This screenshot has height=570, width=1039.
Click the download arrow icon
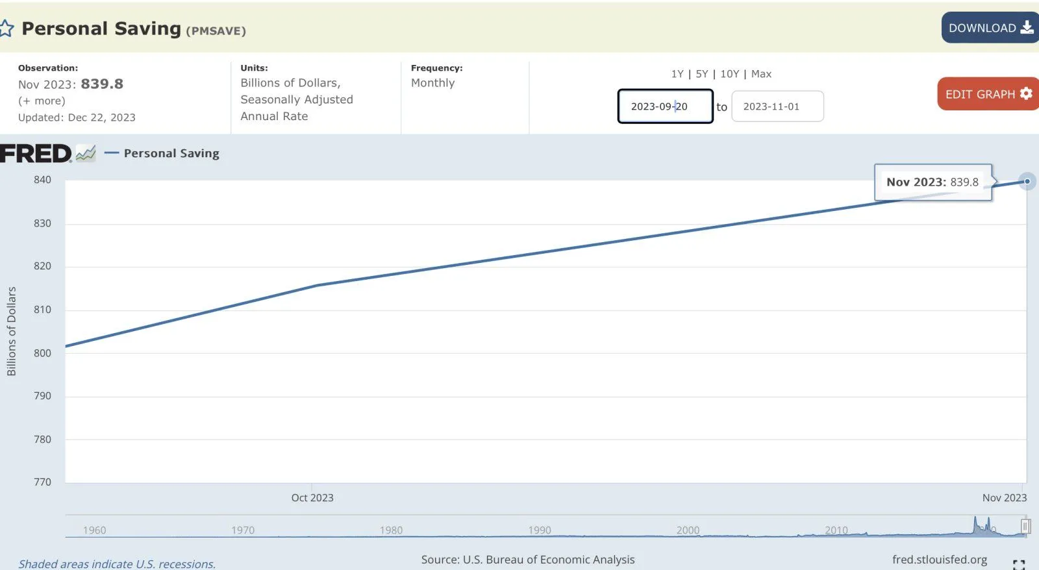click(x=1027, y=27)
